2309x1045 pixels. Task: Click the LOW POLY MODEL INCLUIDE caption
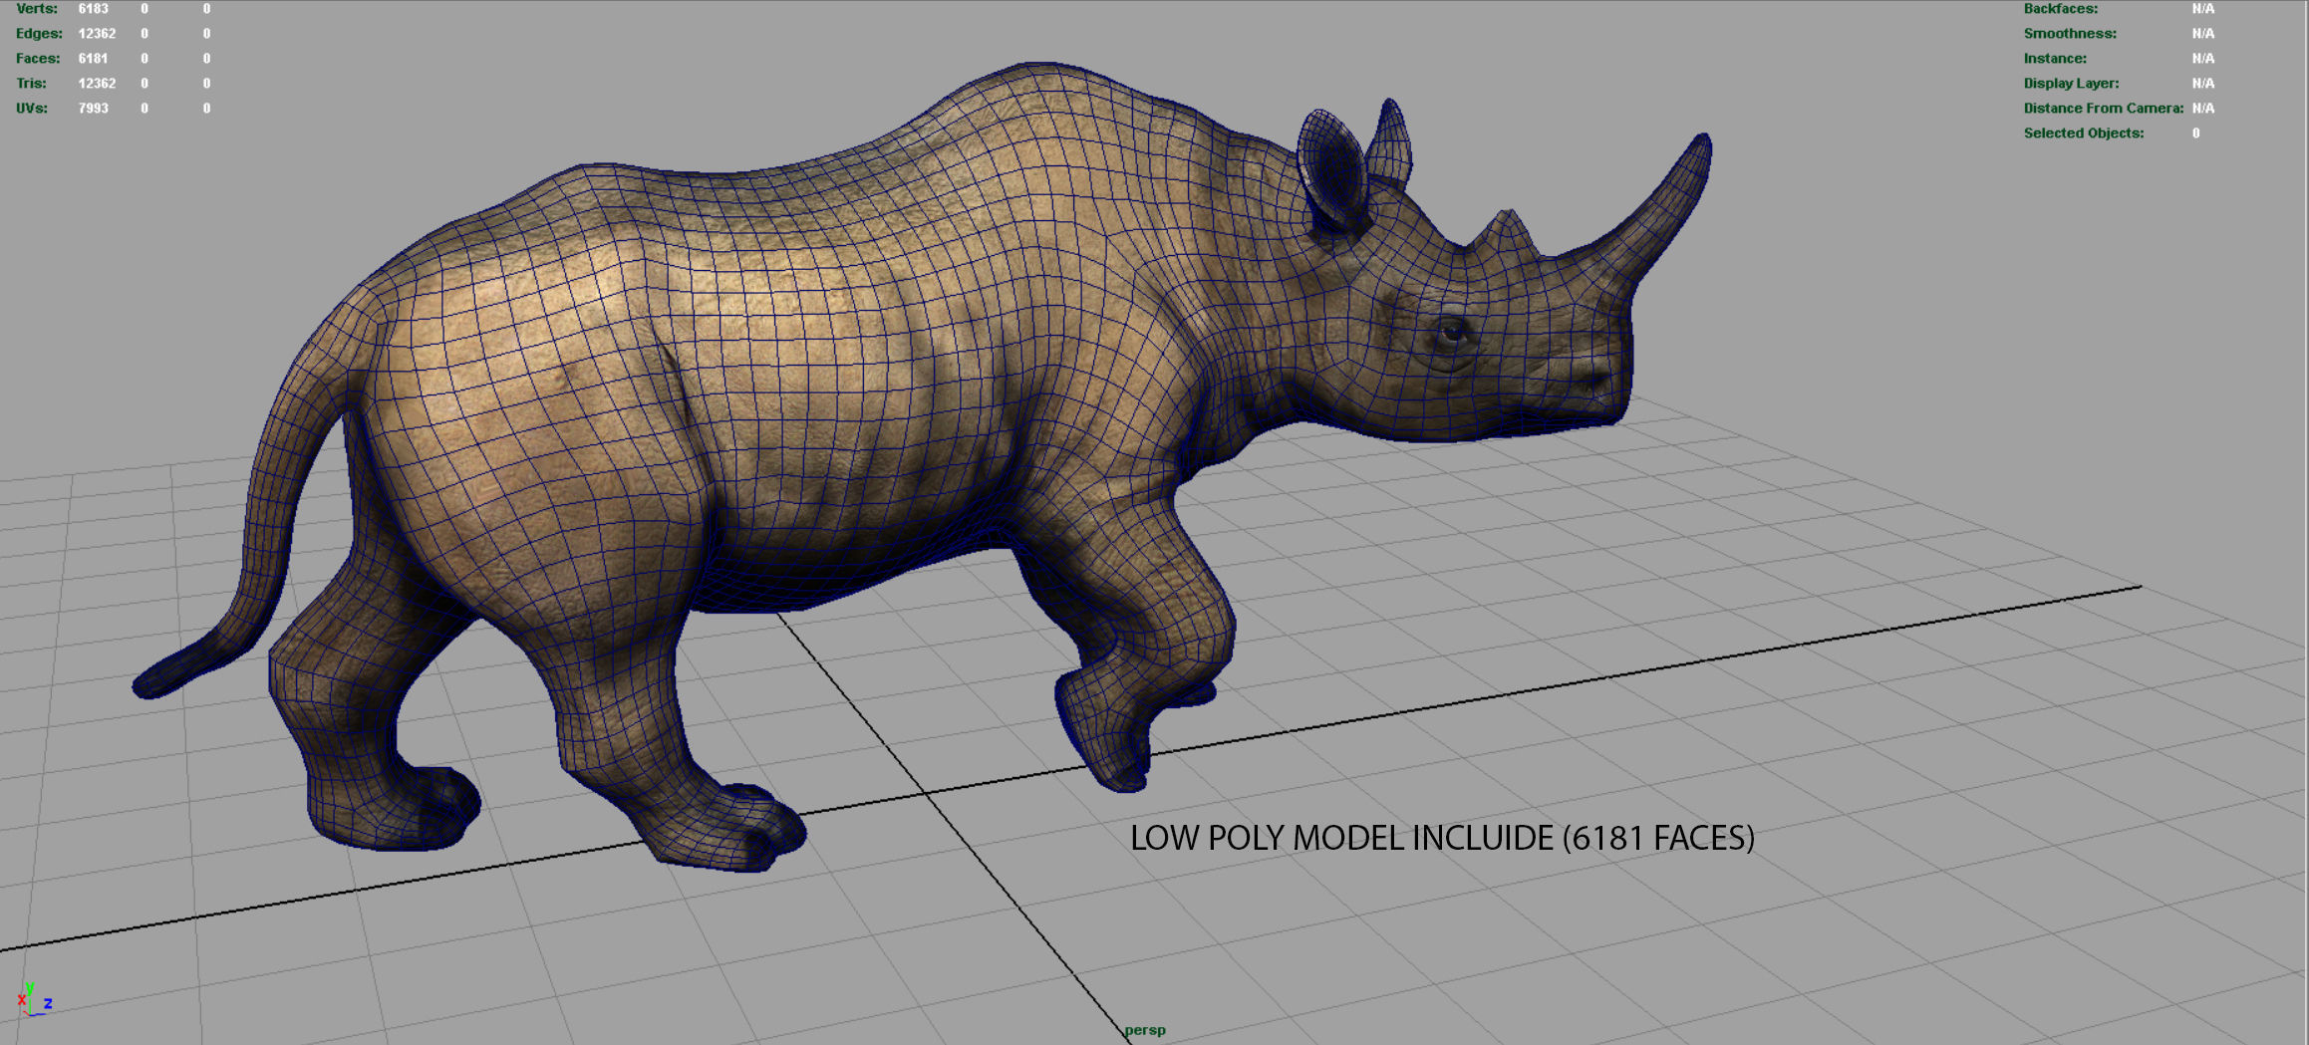[x=1442, y=838]
